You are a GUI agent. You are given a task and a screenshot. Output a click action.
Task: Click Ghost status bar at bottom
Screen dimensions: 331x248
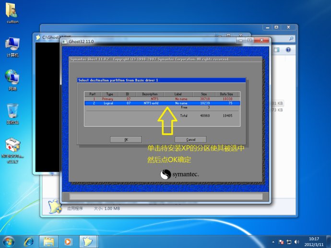(166, 197)
